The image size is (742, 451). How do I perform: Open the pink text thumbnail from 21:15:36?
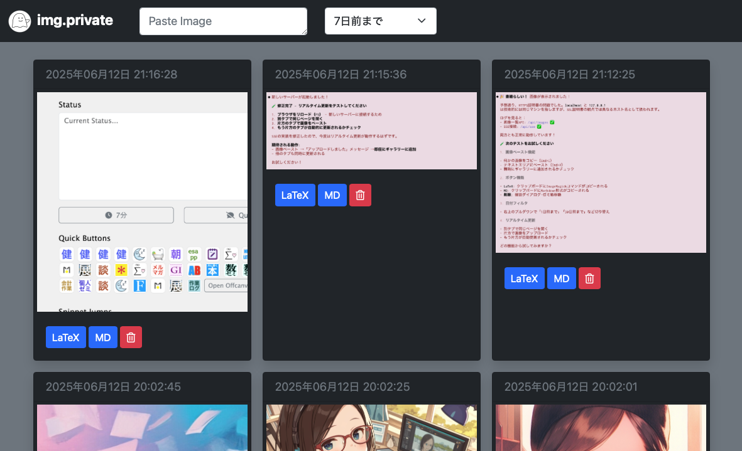click(x=371, y=130)
